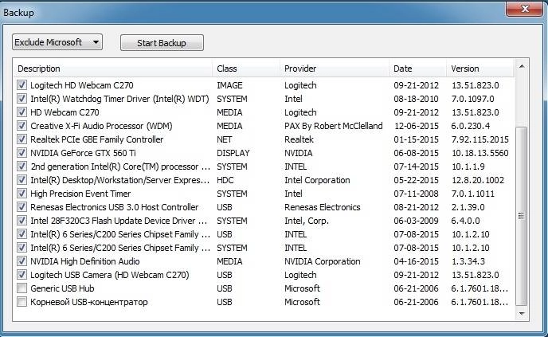
Task: Toggle Intel 6 Series/C200 USB class checkbox
Action: [x=22, y=234]
